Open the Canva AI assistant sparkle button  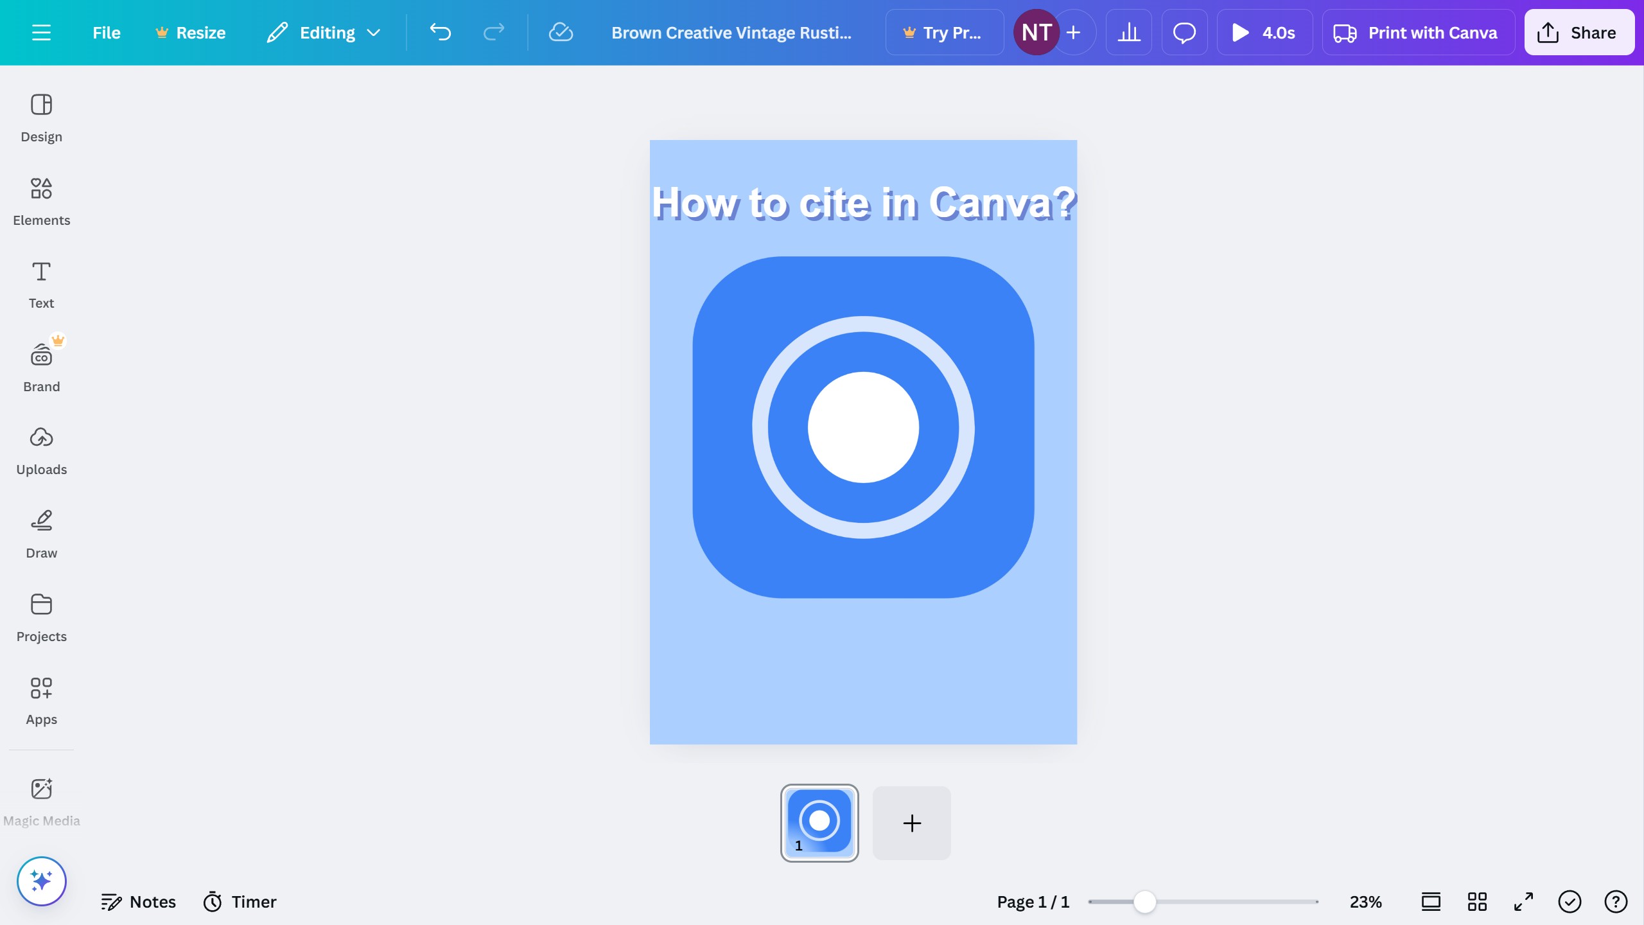tap(41, 881)
